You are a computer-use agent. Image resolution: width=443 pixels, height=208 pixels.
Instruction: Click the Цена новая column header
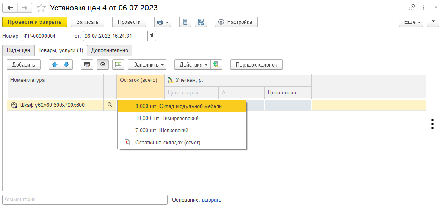(288, 92)
